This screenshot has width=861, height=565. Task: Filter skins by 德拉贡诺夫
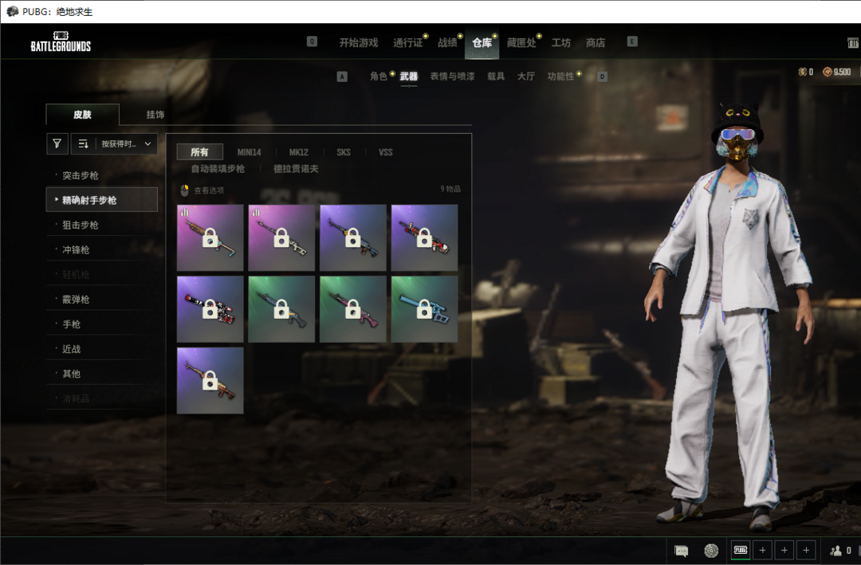click(296, 169)
